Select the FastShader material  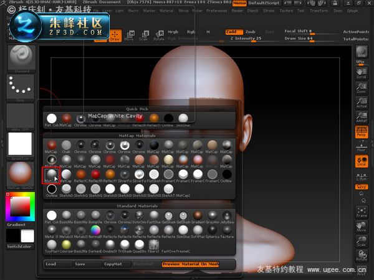click(x=154, y=217)
